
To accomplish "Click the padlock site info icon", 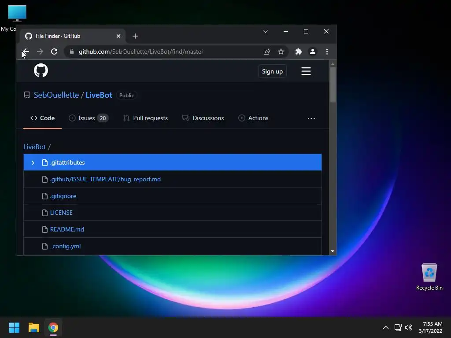I will click(x=72, y=51).
